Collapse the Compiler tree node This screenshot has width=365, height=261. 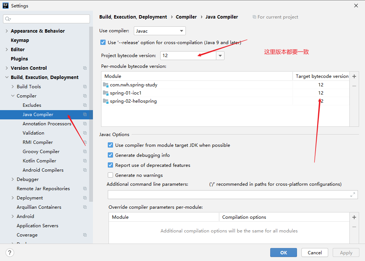[13, 96]
